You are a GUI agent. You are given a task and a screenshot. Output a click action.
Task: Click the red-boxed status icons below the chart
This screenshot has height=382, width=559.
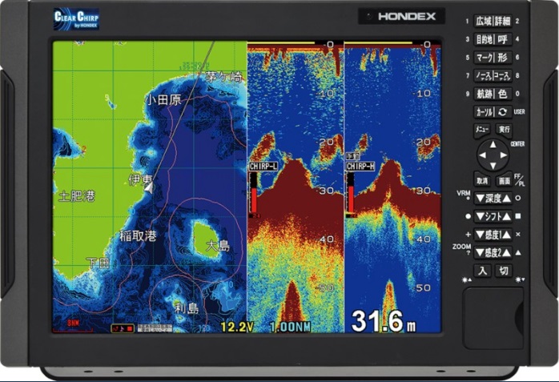tap(123, 328)
